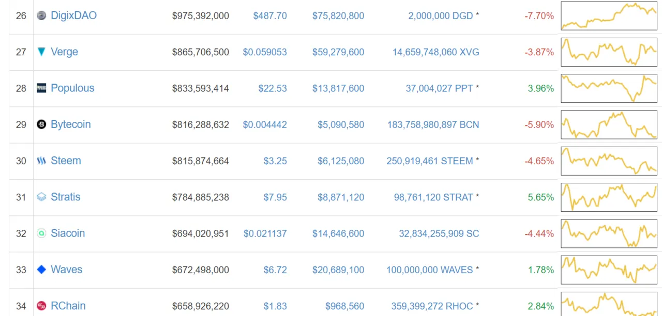Click supply 183,758,980,897 BCN
Screen dimensions: 662x316
click(x=433, y=124)
